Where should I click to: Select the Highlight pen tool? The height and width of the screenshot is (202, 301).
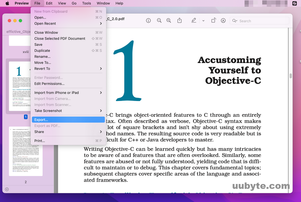(194, 20)
